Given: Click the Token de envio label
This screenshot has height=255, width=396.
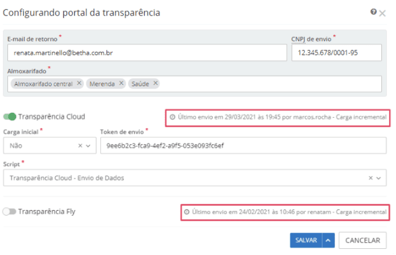Looking at the screenshot, I should click(122, 132).
